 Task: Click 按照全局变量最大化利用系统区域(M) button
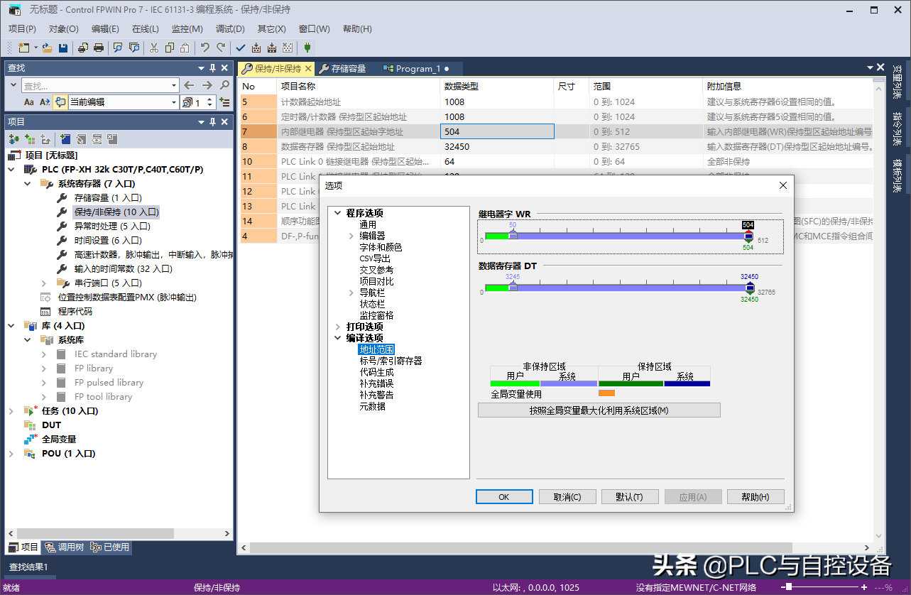point(599,410)
